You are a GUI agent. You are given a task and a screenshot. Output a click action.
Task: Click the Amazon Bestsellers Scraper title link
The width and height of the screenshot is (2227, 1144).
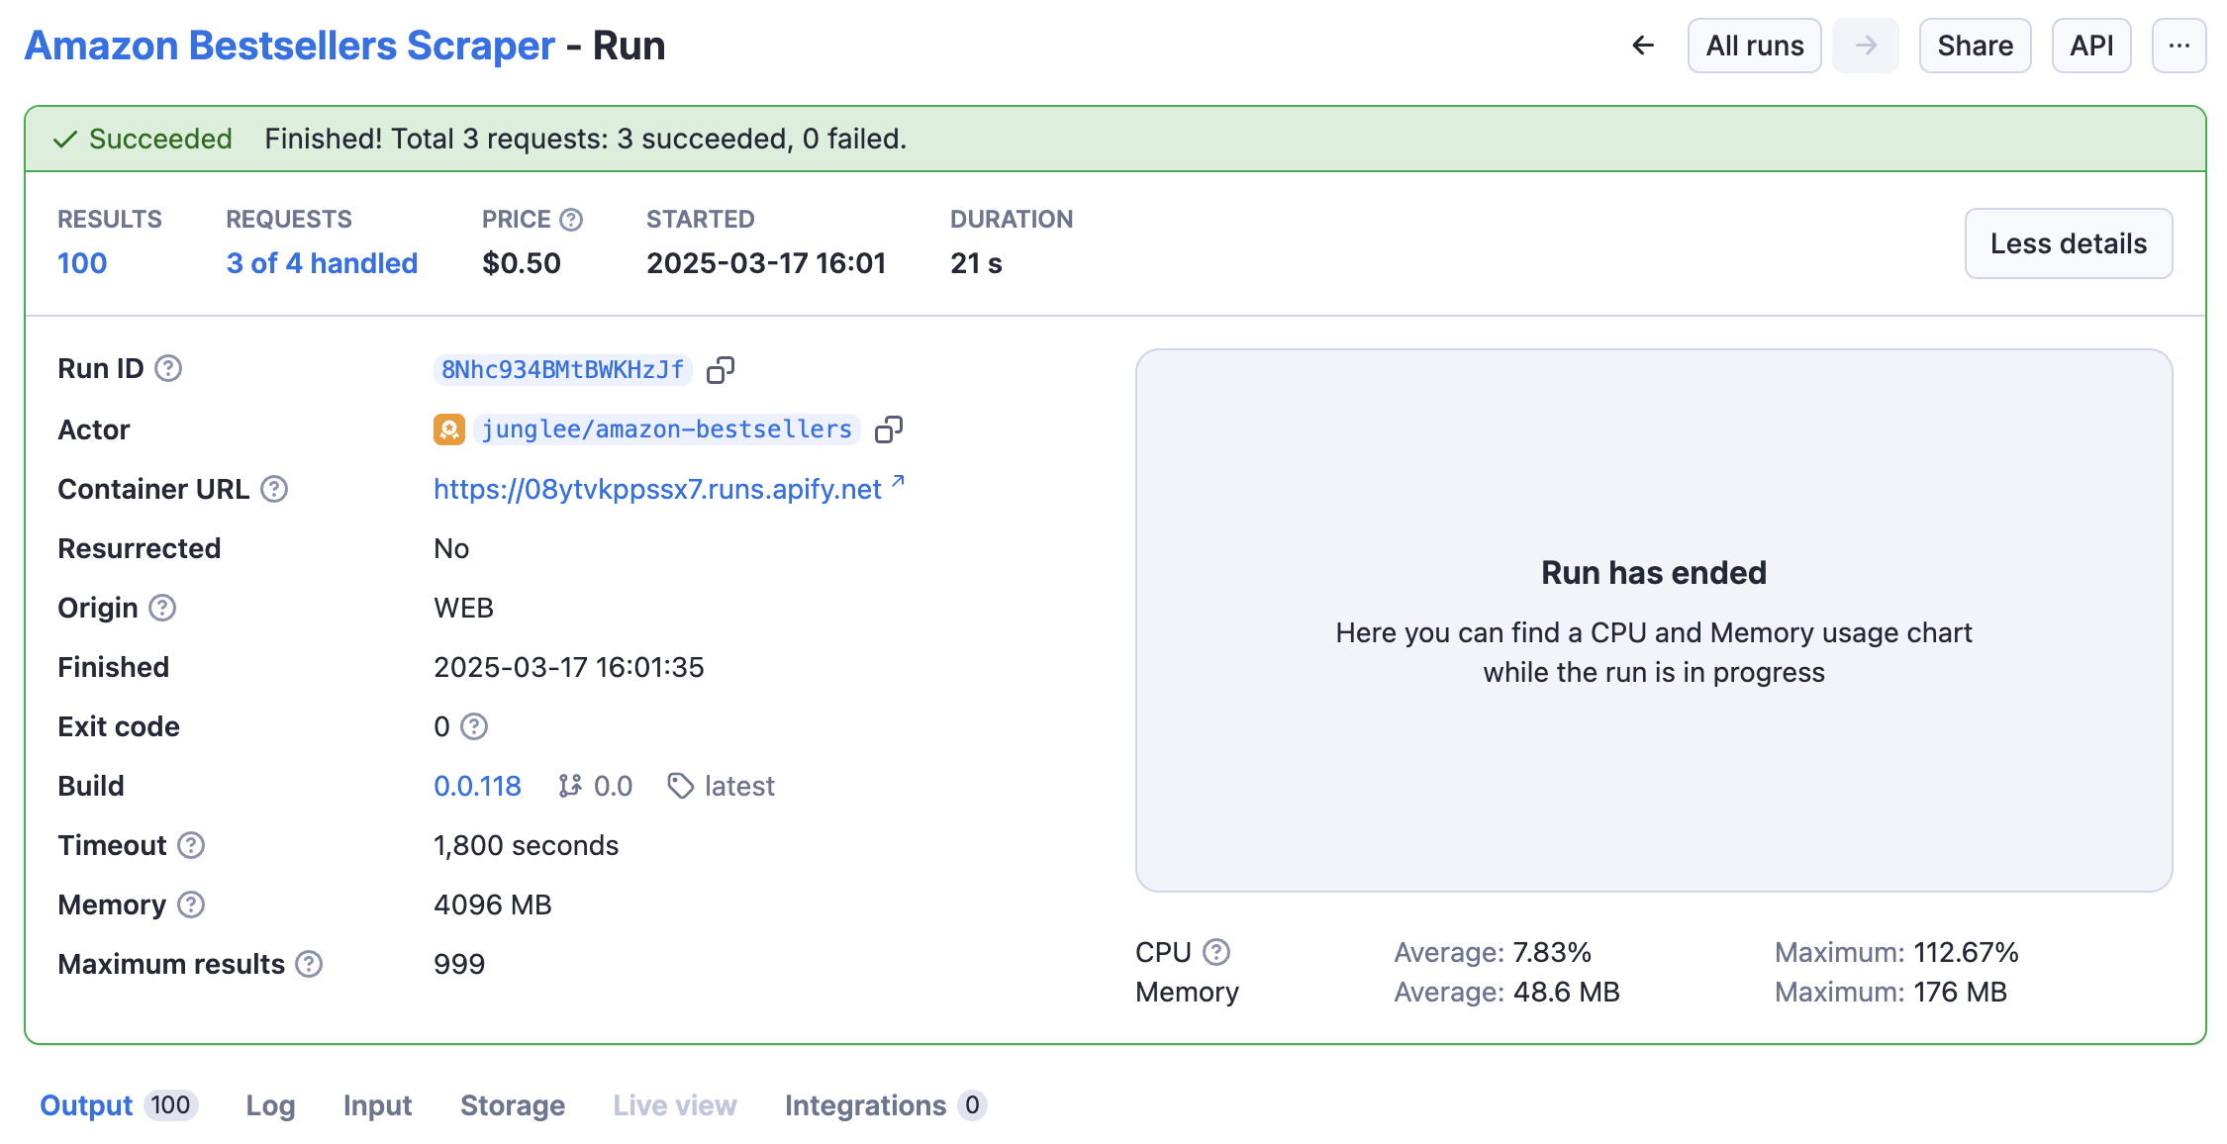[289, 46]
